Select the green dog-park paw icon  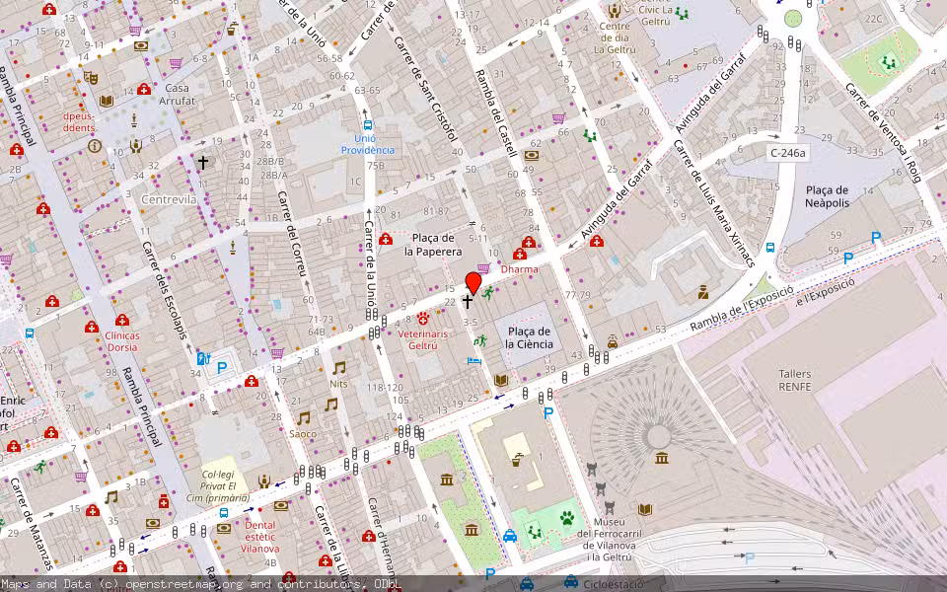(x=566, y=518)
